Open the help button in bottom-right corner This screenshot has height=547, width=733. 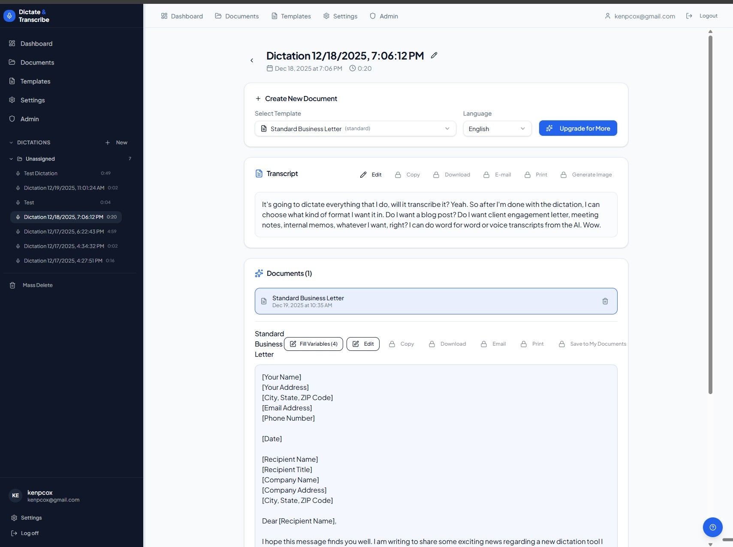(x=712, y=527)
